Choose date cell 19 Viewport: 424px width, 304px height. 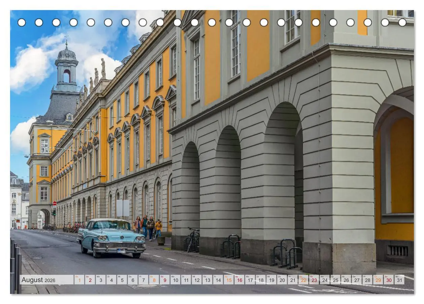(271, 280)
